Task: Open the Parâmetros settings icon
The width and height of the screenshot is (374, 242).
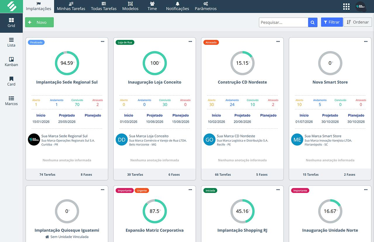Action: click(205, 6)
